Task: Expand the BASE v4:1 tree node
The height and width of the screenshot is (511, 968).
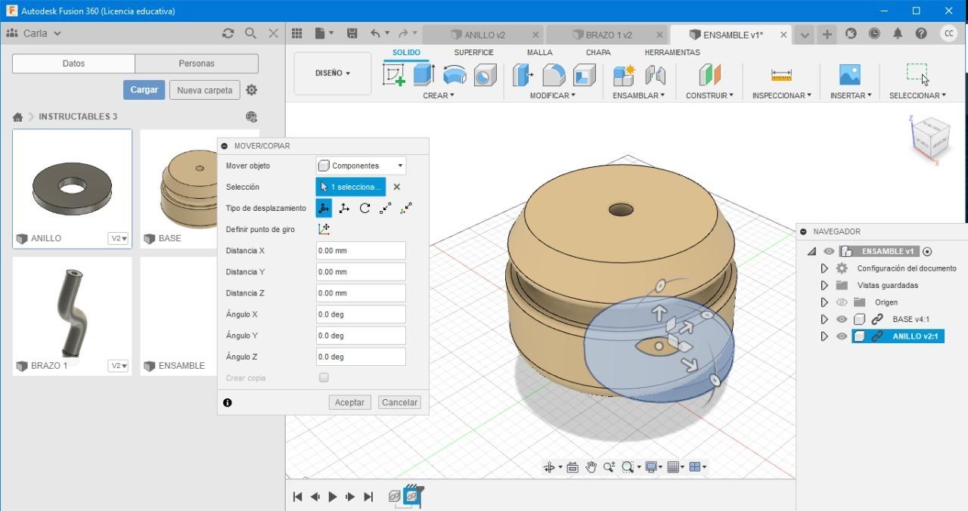Action: point(824,319)
